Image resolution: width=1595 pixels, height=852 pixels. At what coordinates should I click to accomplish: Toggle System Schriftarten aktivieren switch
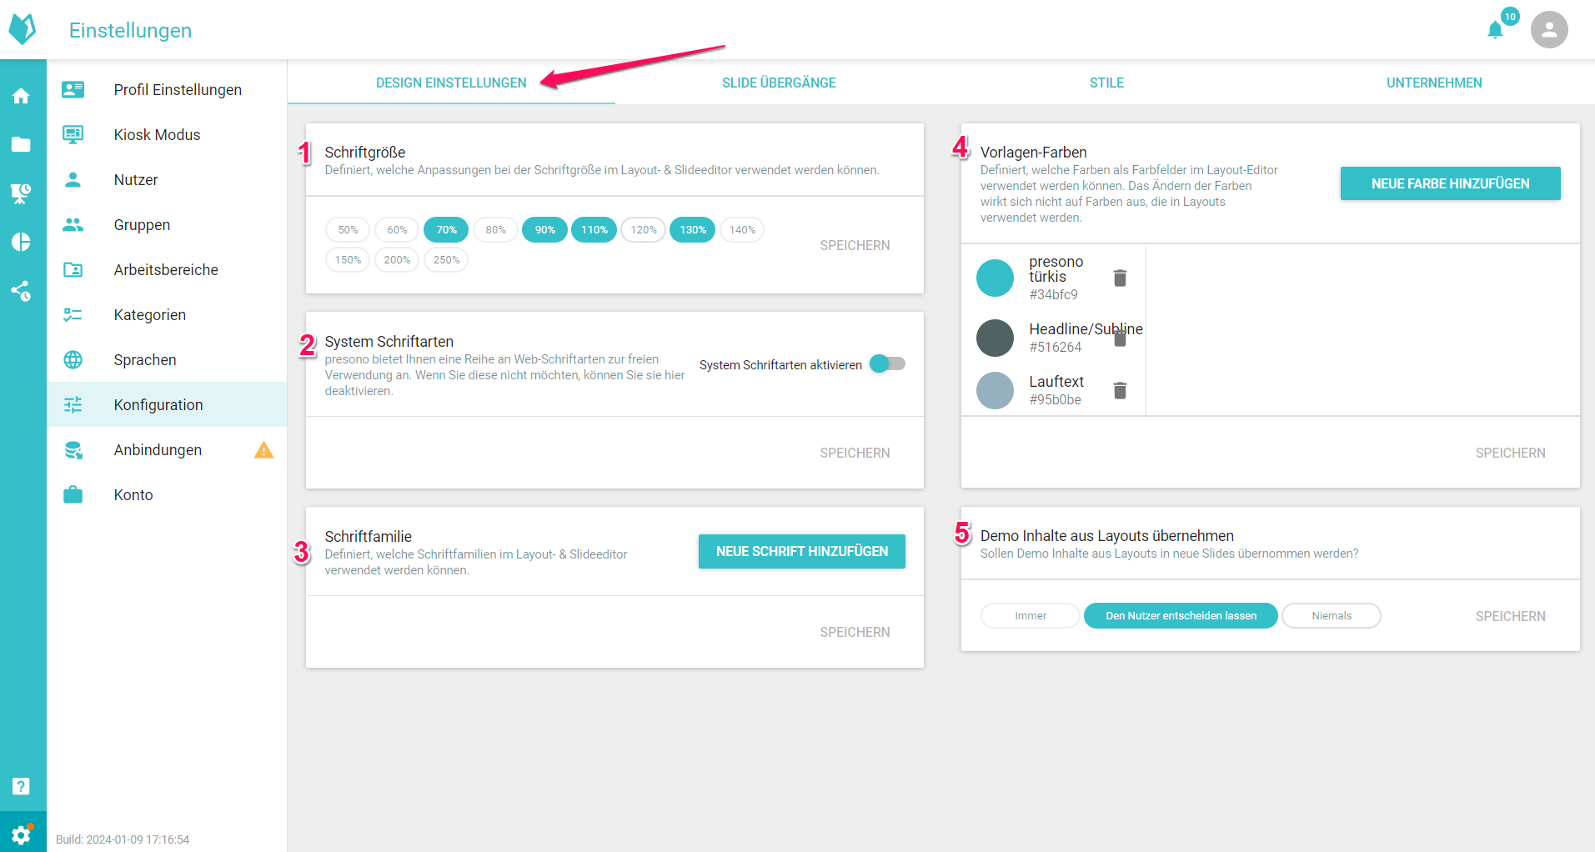[x=886, y=364]
